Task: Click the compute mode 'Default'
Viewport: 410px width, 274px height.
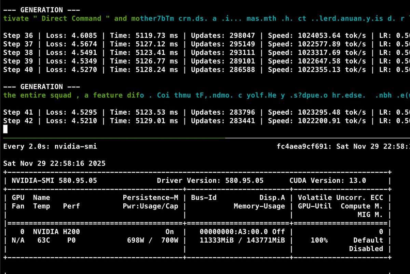Action: click(x=368, y=240)
